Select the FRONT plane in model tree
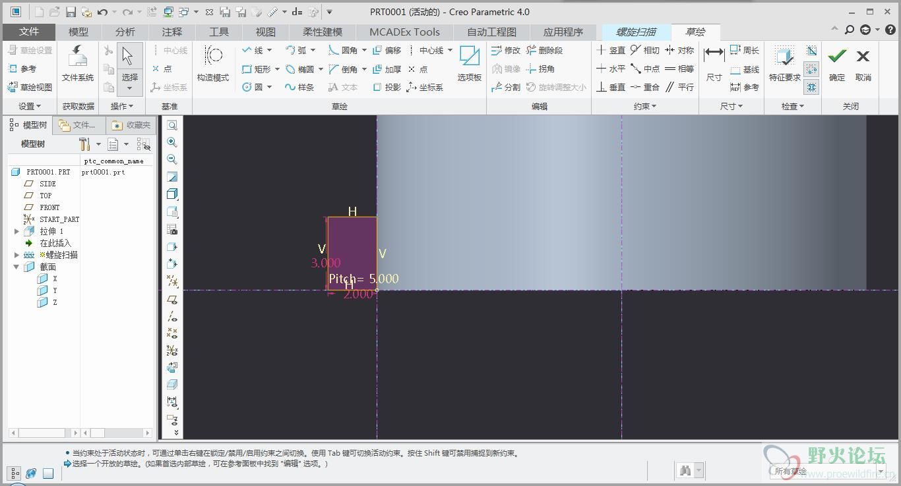 pyautogui.click(x=49, y=207)
